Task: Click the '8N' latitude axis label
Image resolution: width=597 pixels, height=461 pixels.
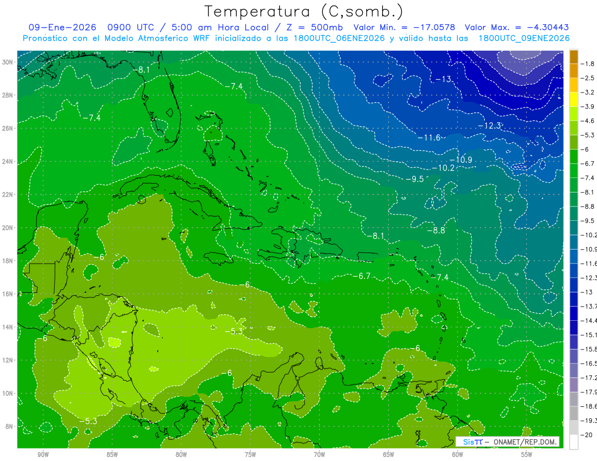Action: pos(10,426)
